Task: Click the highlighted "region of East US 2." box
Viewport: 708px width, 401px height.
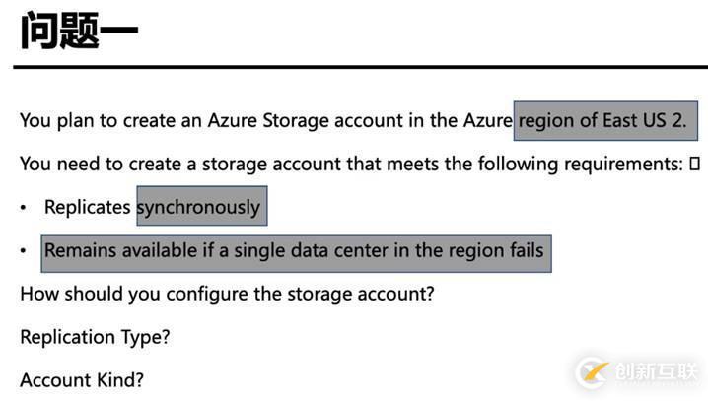Action: tap(605, 121)
